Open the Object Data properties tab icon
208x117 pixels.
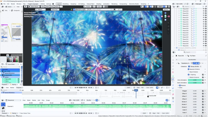pos(173,91)
